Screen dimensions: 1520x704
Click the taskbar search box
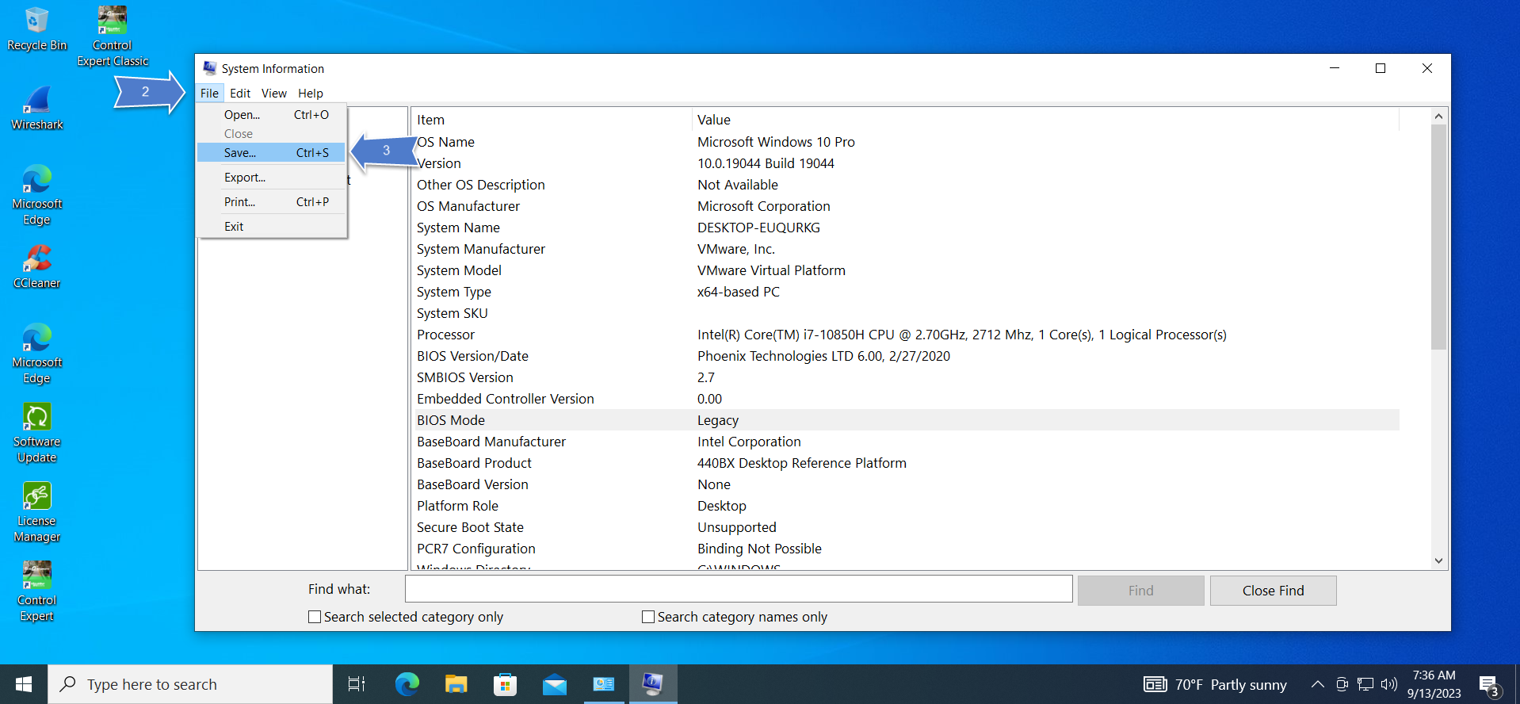point(190,684)
